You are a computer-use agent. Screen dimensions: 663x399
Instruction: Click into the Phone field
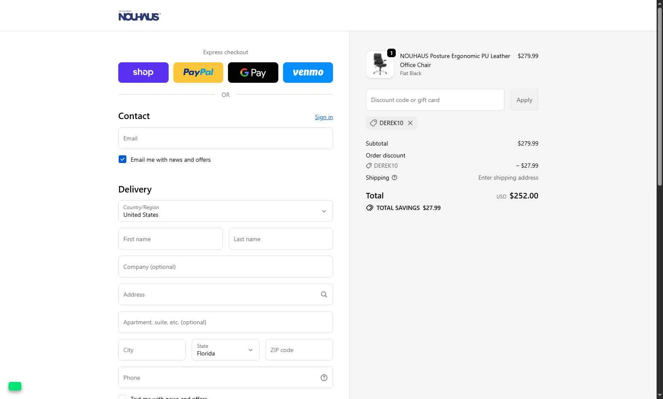click(x=225, y=377)
